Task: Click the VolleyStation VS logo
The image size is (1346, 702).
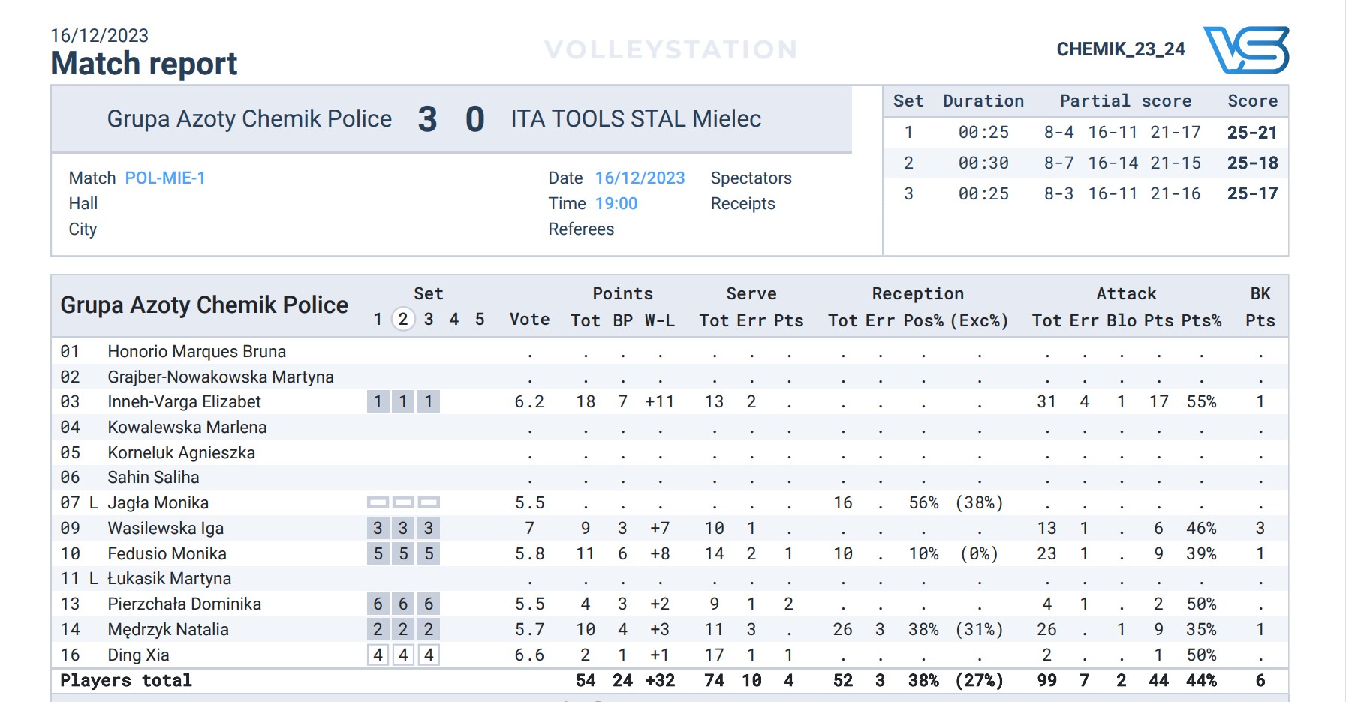Action: coord(1246,49)
